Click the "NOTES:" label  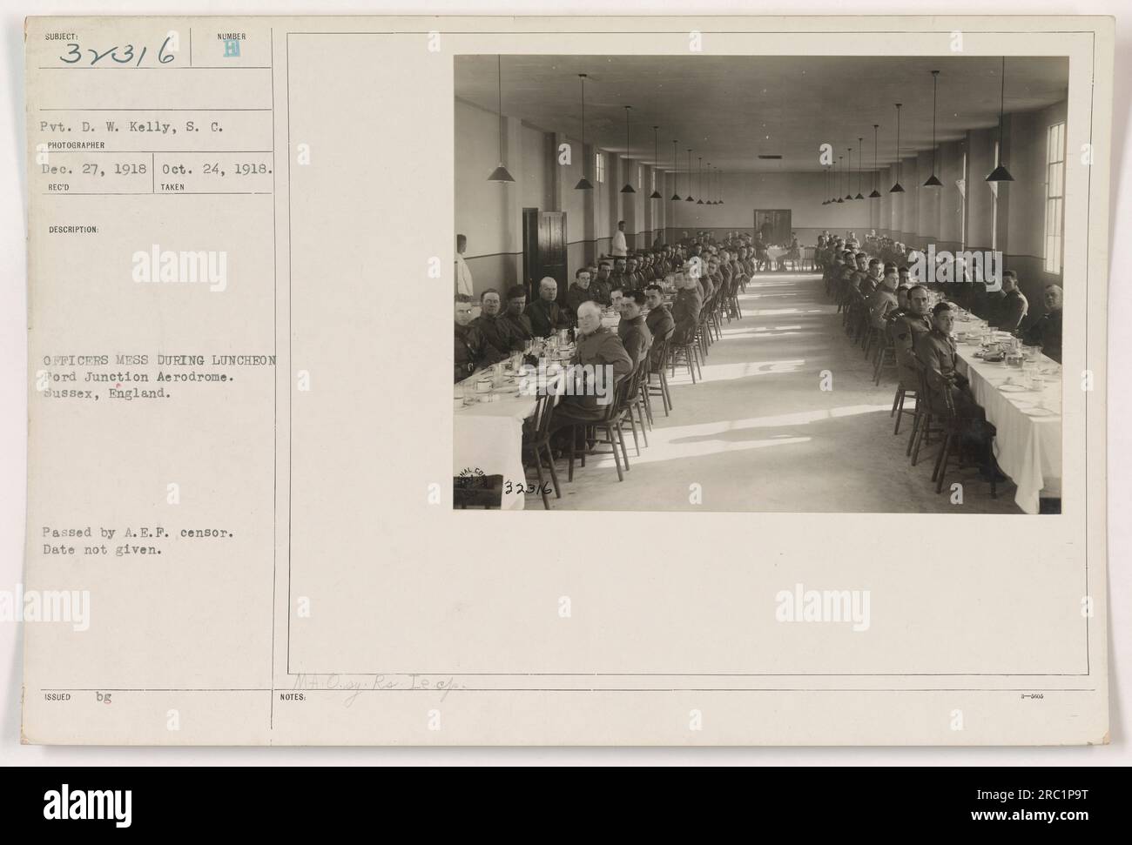tap(293, 697)
